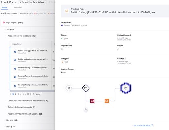Expand Access: Broad permission access (1)

point(25,114)
